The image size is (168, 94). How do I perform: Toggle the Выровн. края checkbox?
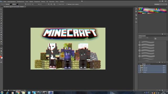(x=58, y=4)
